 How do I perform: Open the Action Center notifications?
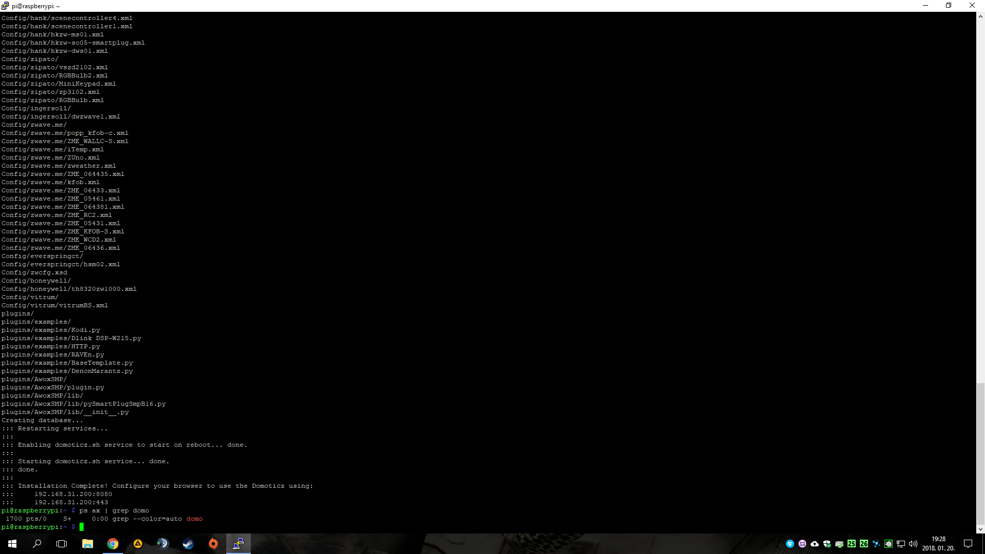968,544
